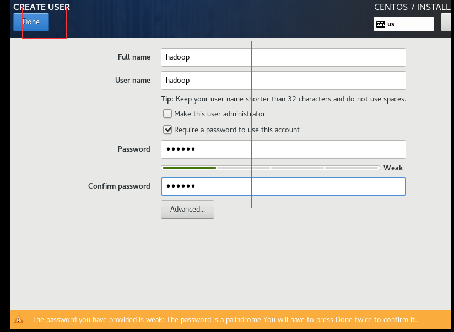This screenshot has width=454, height=332.
Task: Open the Advanced... settings button
Action: [188, 210]
